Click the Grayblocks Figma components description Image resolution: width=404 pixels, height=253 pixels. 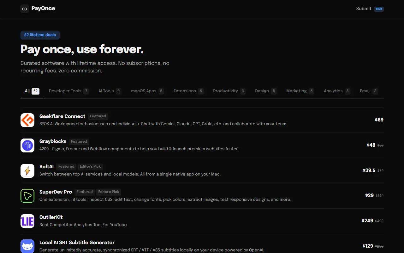[139, 149]
